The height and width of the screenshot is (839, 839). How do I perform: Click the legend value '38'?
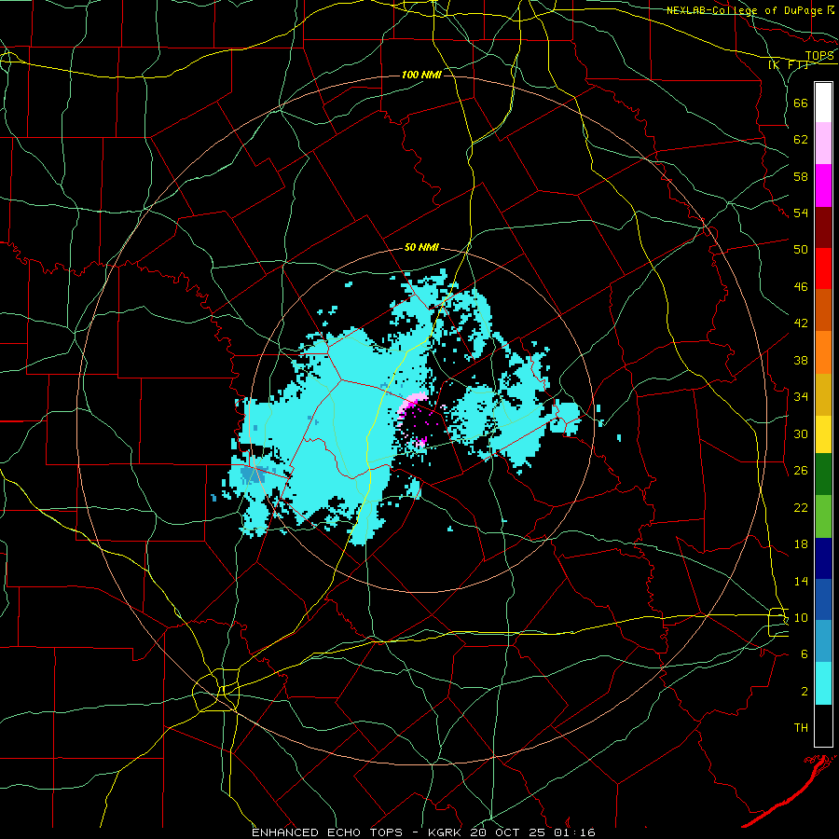coord(801,360)
